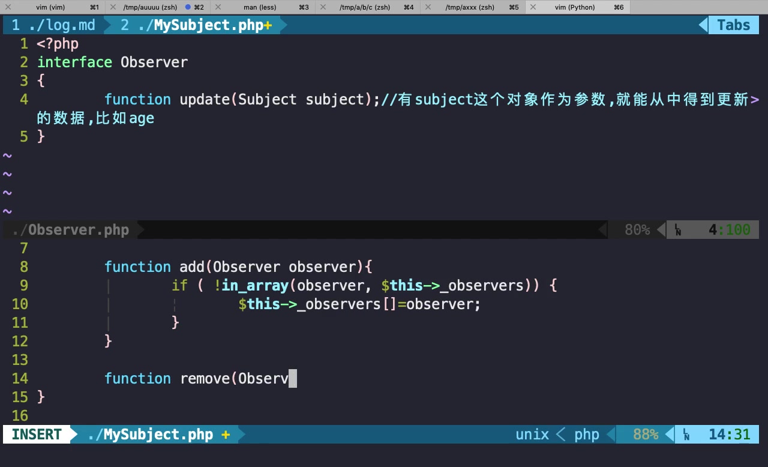Close the man (less) tab
Screen dimensions: 768x467
[x=218, y=7]
